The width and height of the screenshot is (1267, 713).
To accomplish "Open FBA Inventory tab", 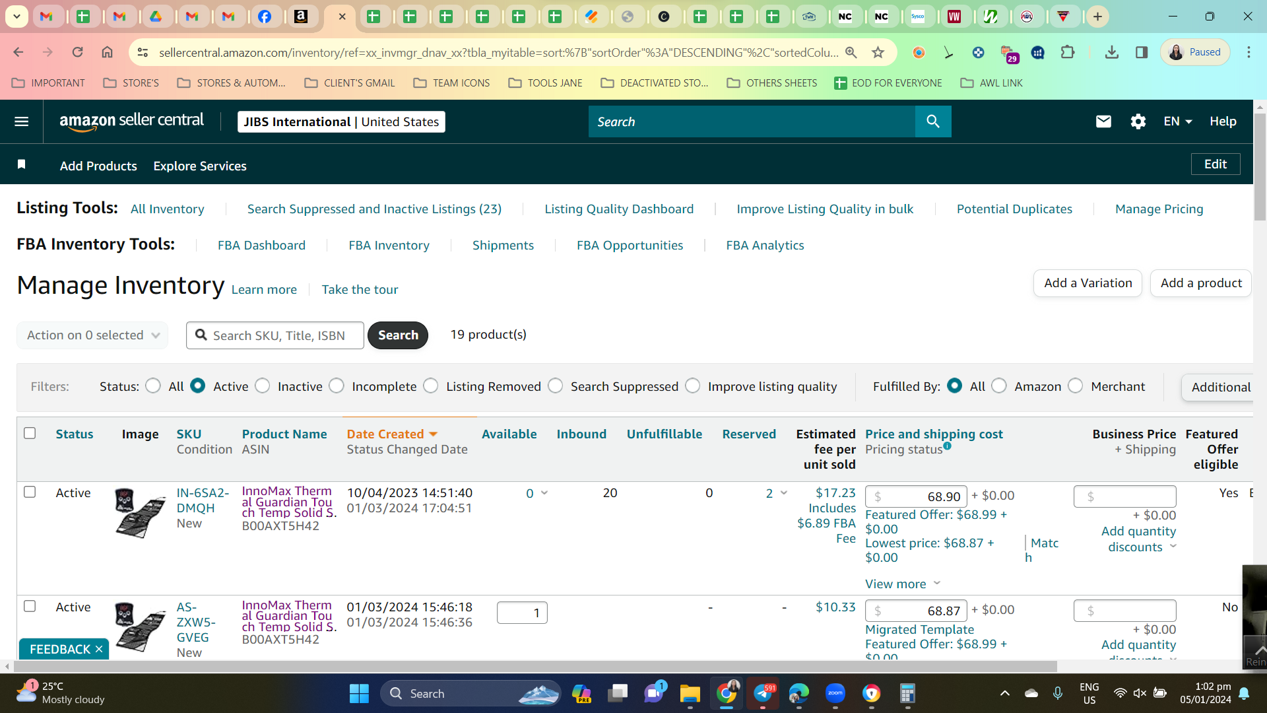I will click(x=389, y=245).
